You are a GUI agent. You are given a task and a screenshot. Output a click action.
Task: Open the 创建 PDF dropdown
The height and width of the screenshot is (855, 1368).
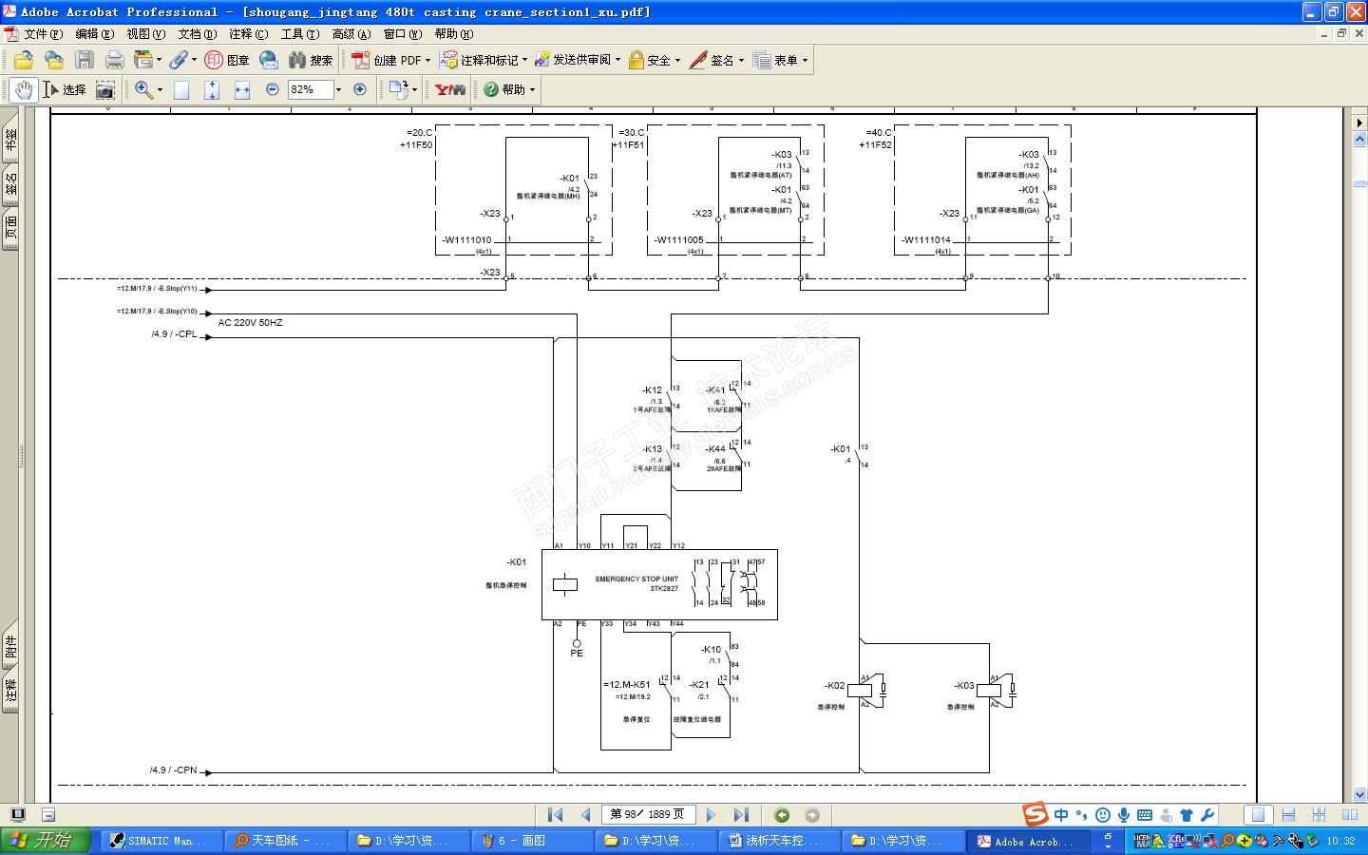point(390,60)
